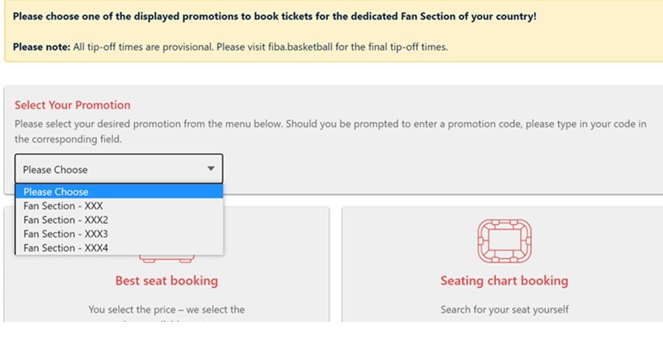The image size is (663, 347).
Task: Click the "Best seat booking" heading
Action: [167, 281]
